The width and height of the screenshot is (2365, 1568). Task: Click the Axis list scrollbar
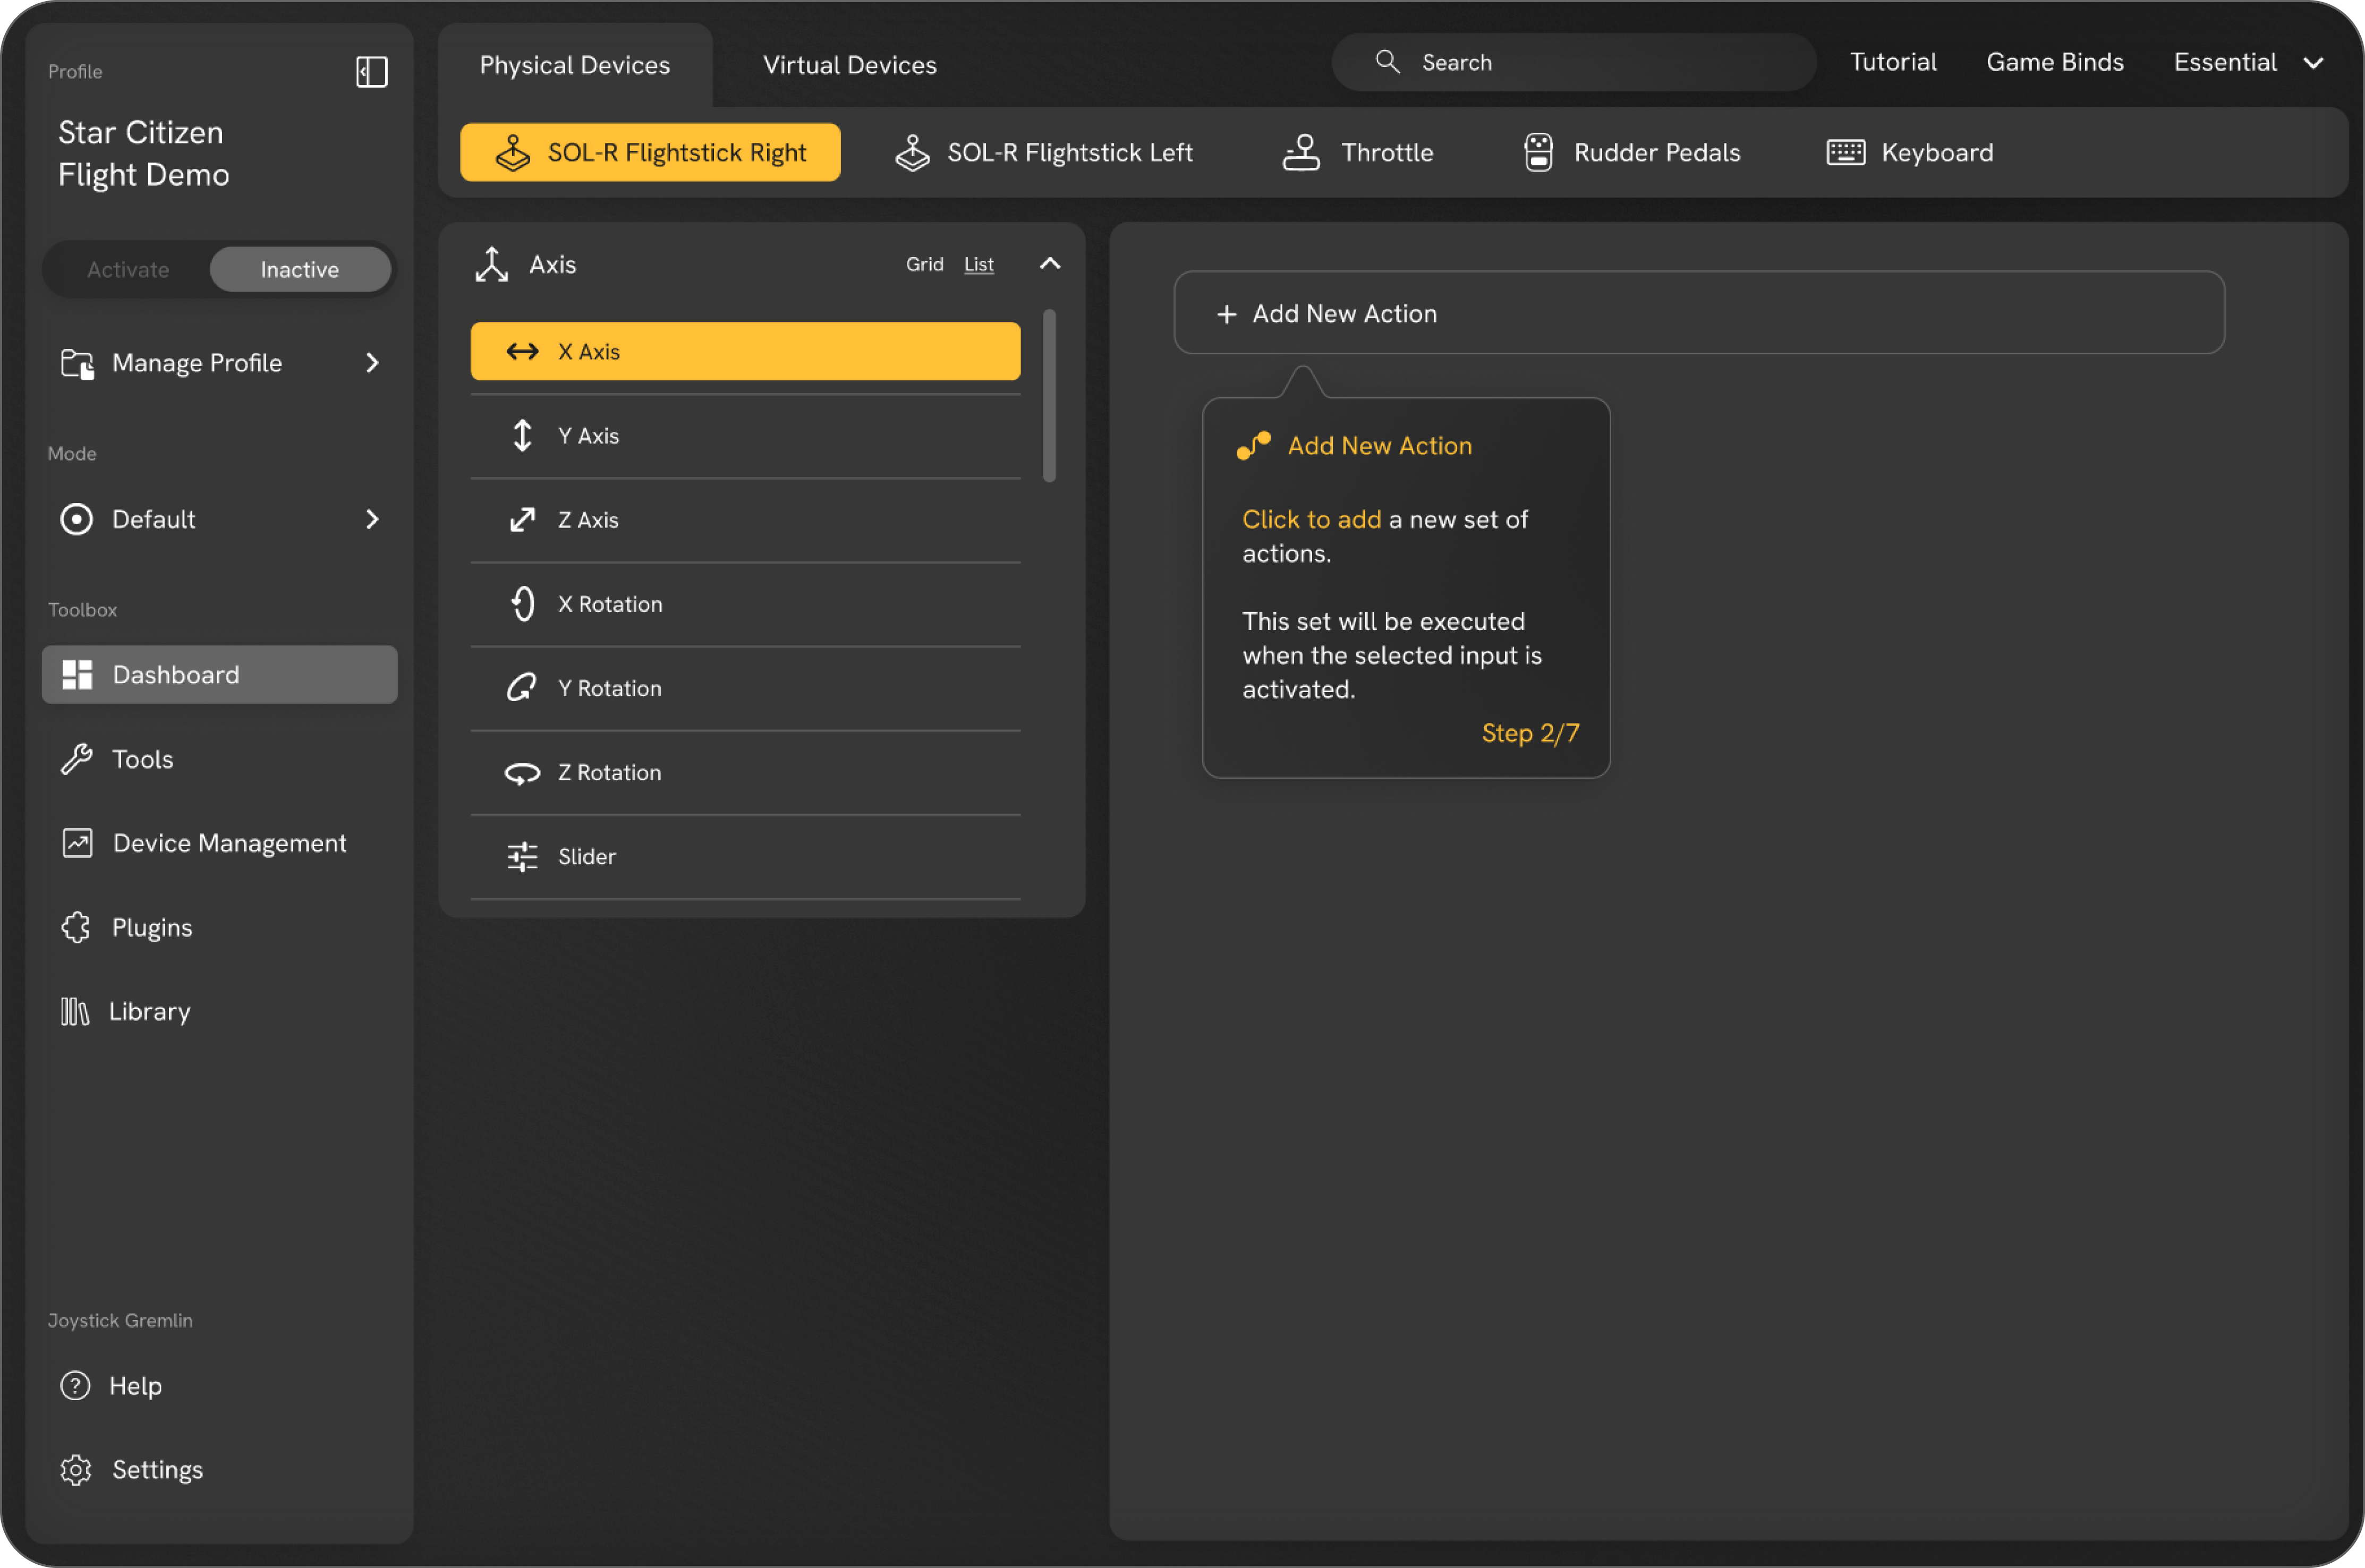tap(1049, 396)
